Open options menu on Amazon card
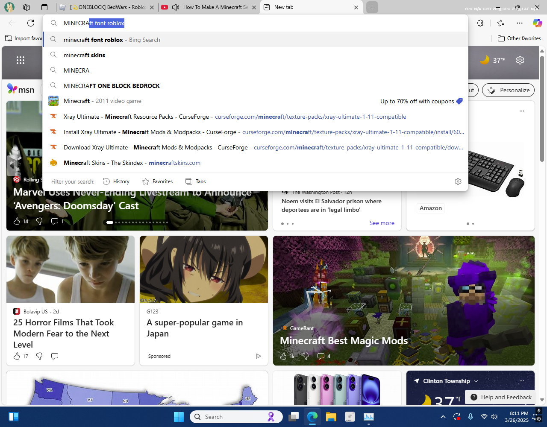547x427 pixels. 522,111
